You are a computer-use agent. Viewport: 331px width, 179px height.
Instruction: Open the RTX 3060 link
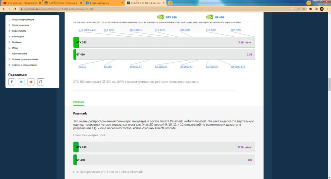point(109,30)
